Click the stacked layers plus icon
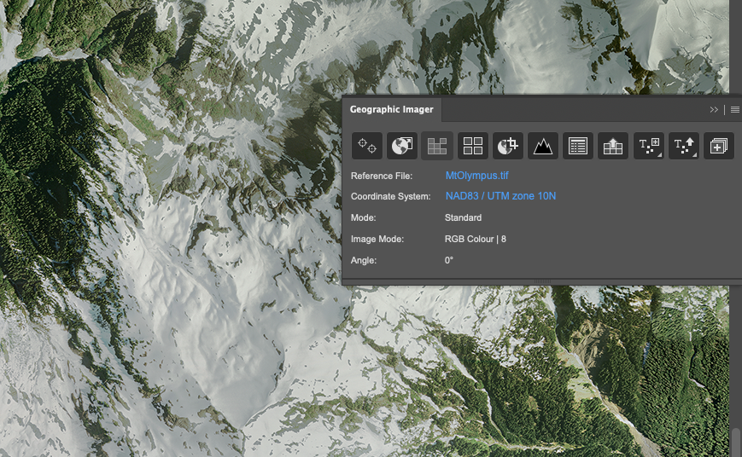This screenshot has width=742, height=457. pos(719,146)
